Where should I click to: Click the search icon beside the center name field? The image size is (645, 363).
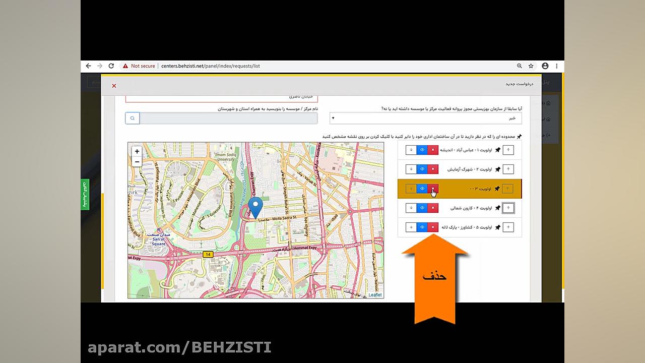(x=133, y=118)
